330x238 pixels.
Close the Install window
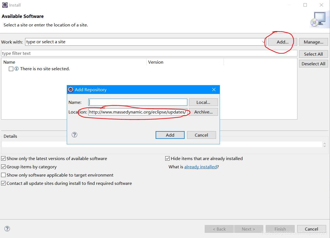[x=321, y=5]
